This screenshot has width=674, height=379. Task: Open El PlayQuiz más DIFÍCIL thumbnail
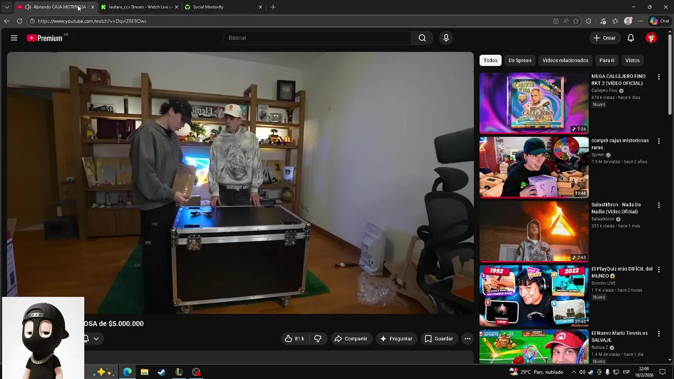(x=534, y=295)
